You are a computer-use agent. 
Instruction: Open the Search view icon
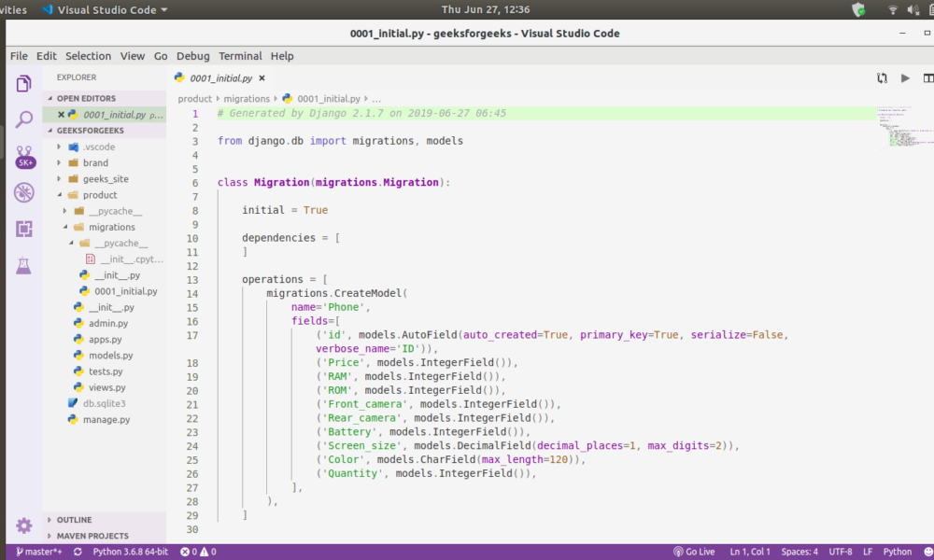24,119
